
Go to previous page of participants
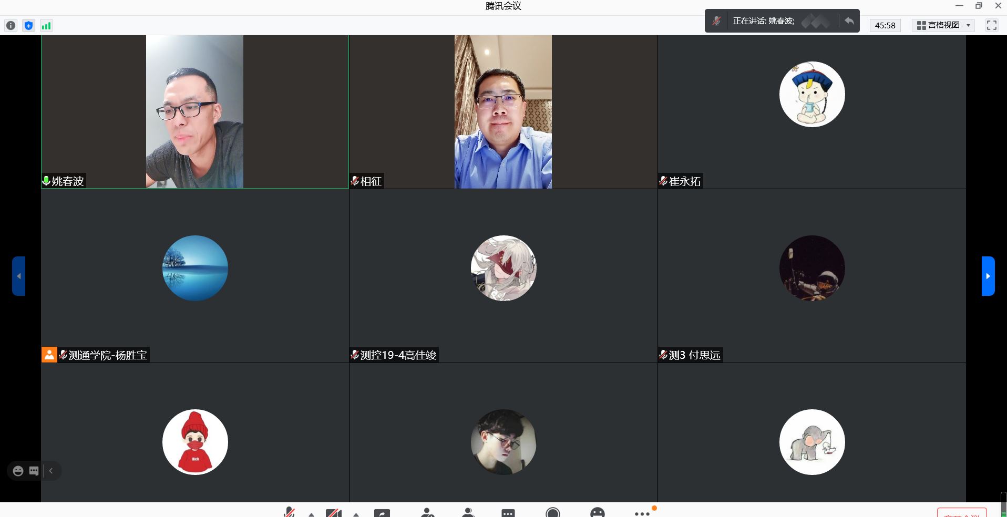19,276
